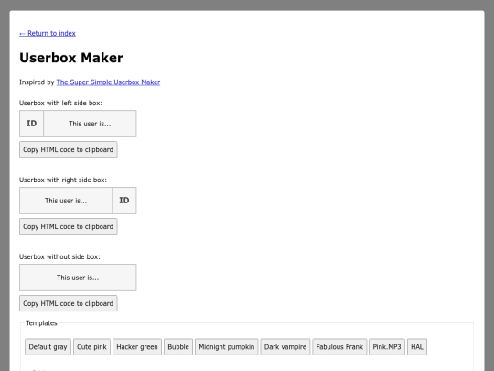Open The Super Simple Userbox Maker link
494x371 pixels.
[108, 82]
